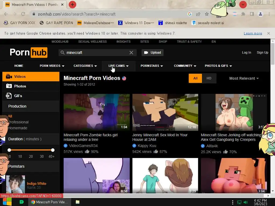Expand the Live Cams dropdown menu
The width and height of the screenshot is (275, 206).
[118, 66]
